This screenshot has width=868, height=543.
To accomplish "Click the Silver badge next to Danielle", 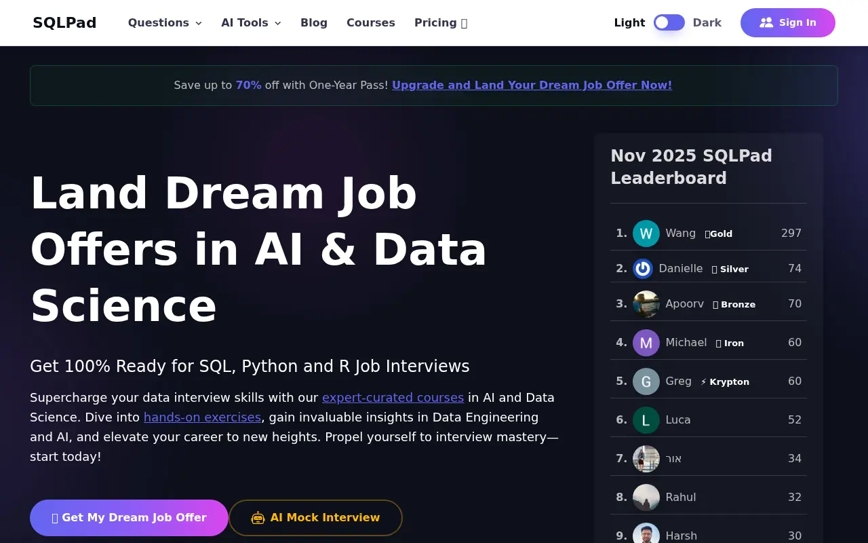I will coord(730,269).
